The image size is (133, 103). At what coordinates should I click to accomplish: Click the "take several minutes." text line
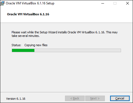[26, 36]
